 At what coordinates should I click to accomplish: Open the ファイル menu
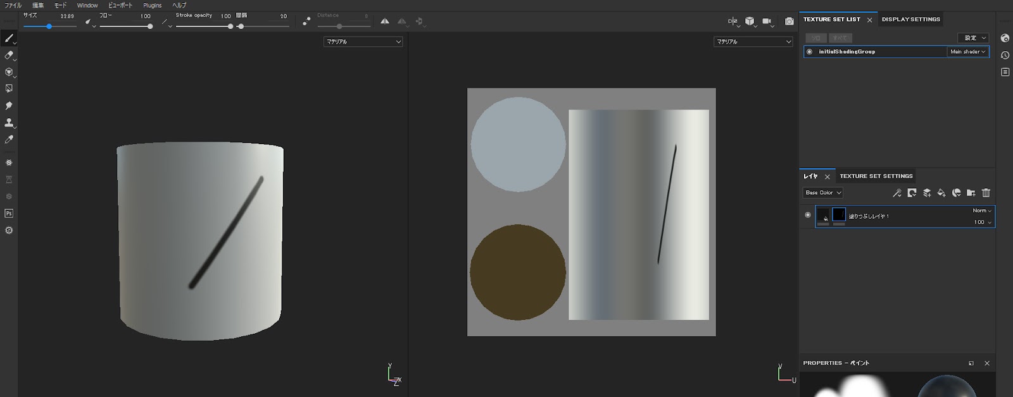coord(13,5)
